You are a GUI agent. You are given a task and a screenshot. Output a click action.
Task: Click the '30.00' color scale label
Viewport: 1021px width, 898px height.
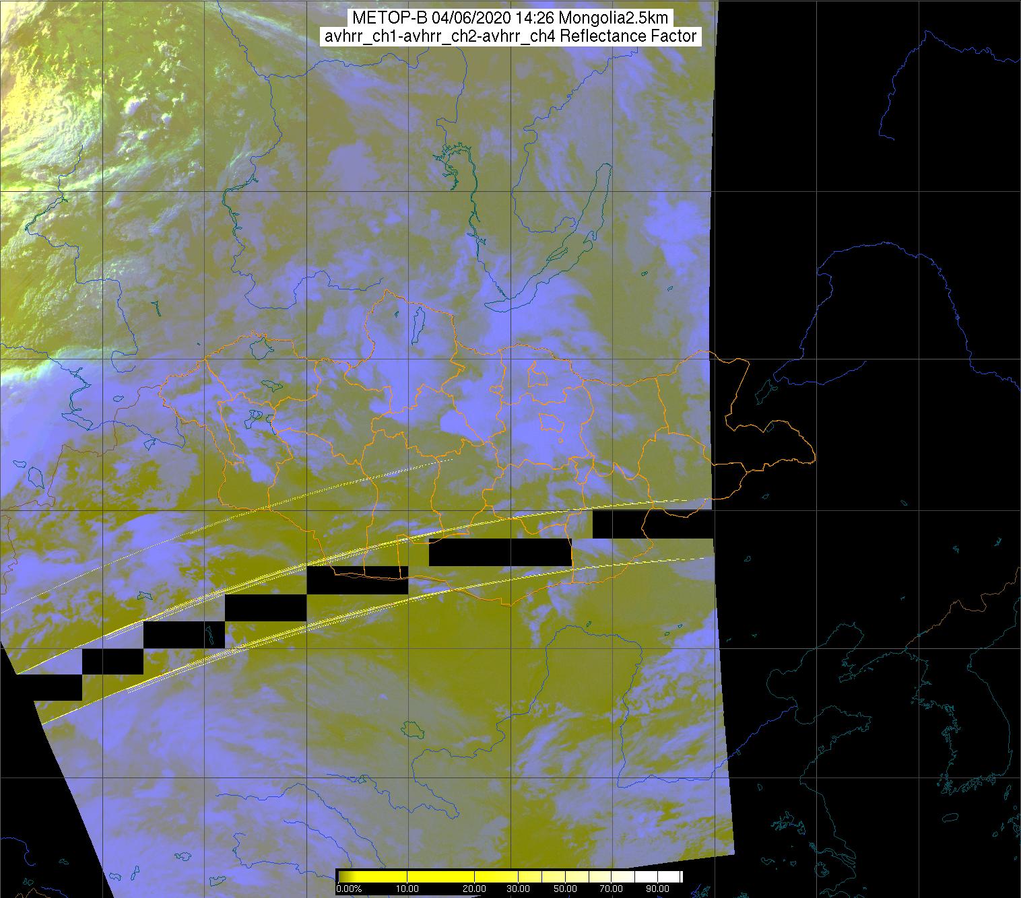pyautogui.click(x=518, y=889)
